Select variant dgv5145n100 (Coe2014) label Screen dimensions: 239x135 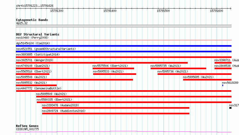tap(33, 43)
